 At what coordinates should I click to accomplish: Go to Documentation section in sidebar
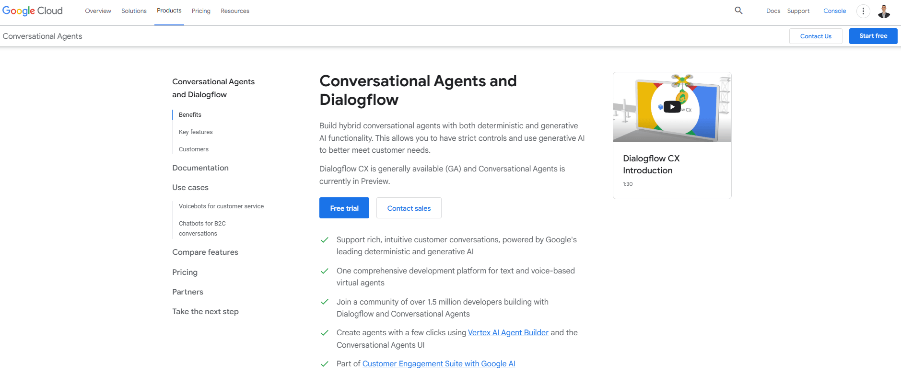coord(200,168)
